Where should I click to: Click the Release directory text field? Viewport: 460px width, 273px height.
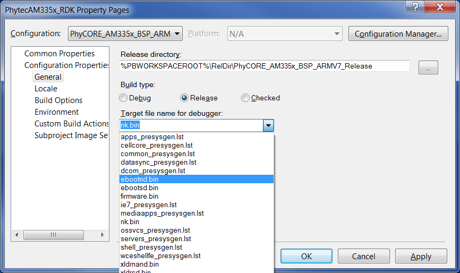click(x=265, y=66)
